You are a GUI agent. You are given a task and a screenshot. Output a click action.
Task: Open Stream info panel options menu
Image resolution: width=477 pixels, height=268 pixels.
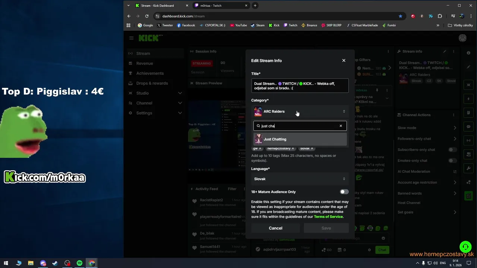pyautogui.click(x=454, y=51)
